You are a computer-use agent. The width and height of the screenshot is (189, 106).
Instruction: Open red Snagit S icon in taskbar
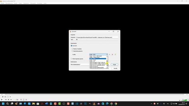[x=68, y=104]
